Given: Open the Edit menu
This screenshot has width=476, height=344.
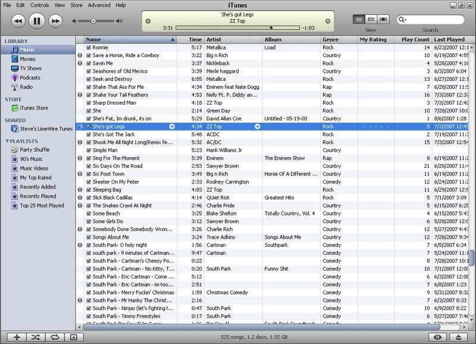Looking at the screenshot, I should click(20, 5).
